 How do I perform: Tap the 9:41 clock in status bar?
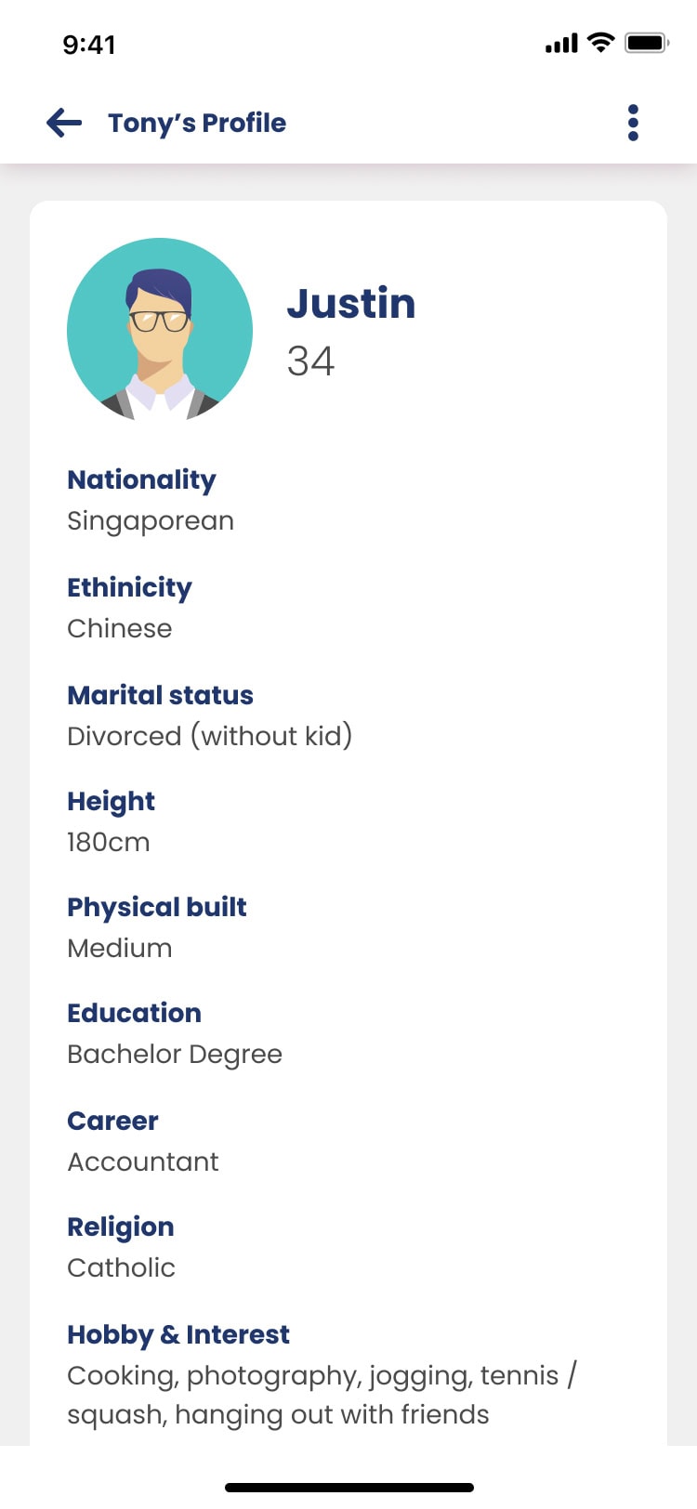(89, 45)
